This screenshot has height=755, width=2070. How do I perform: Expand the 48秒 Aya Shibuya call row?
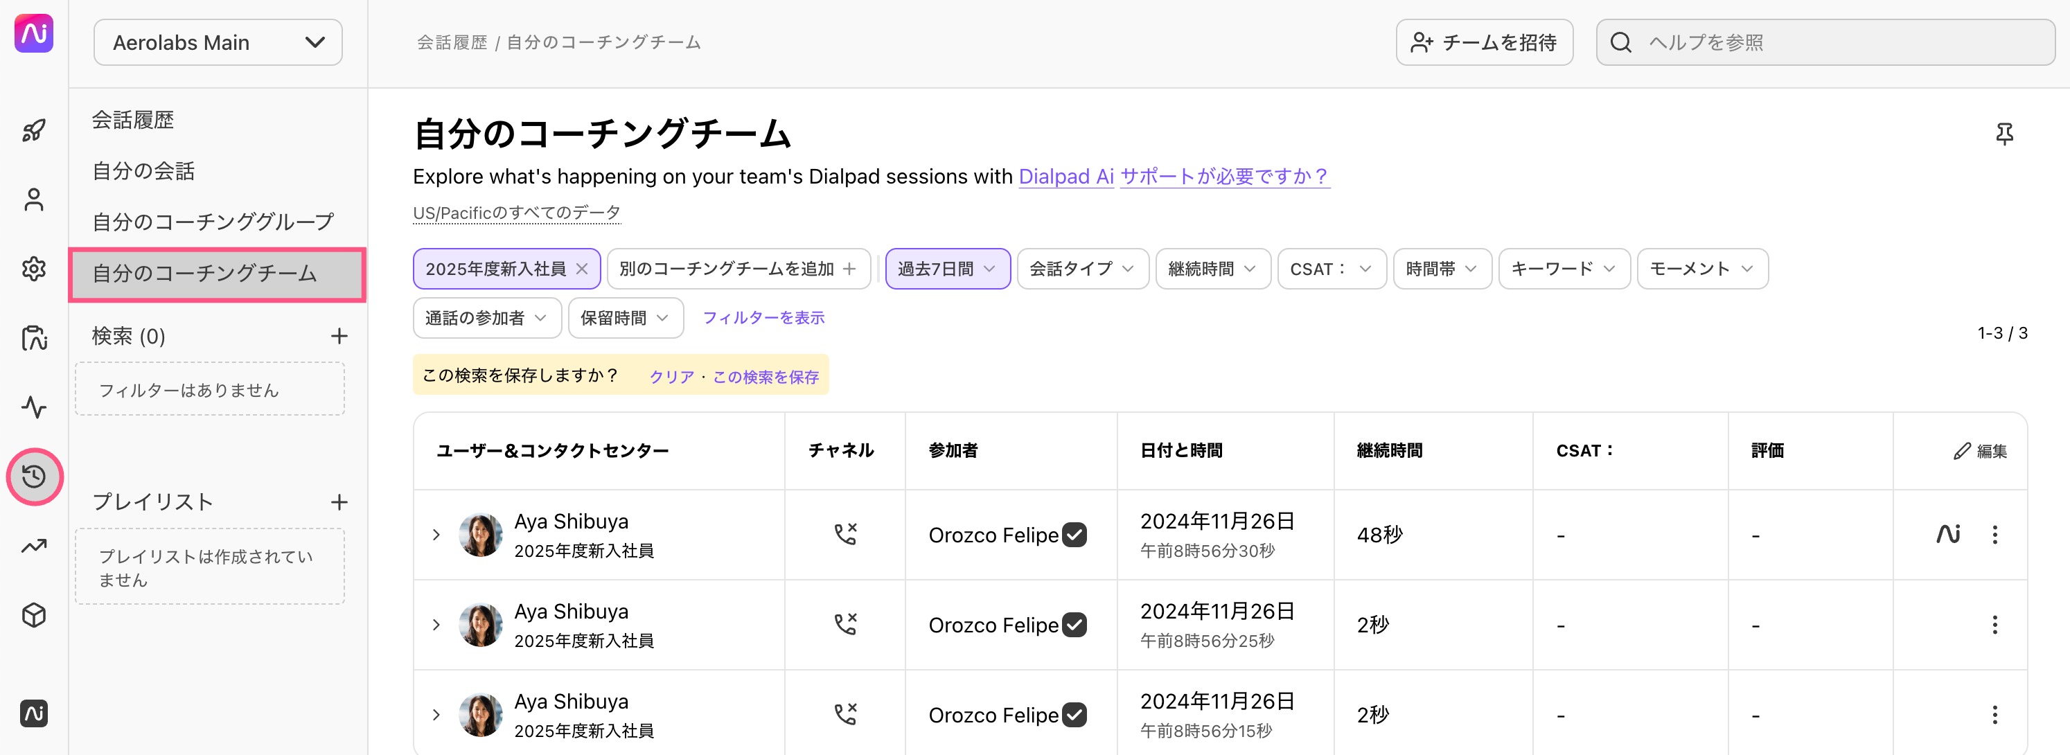(x=436, y=535)
